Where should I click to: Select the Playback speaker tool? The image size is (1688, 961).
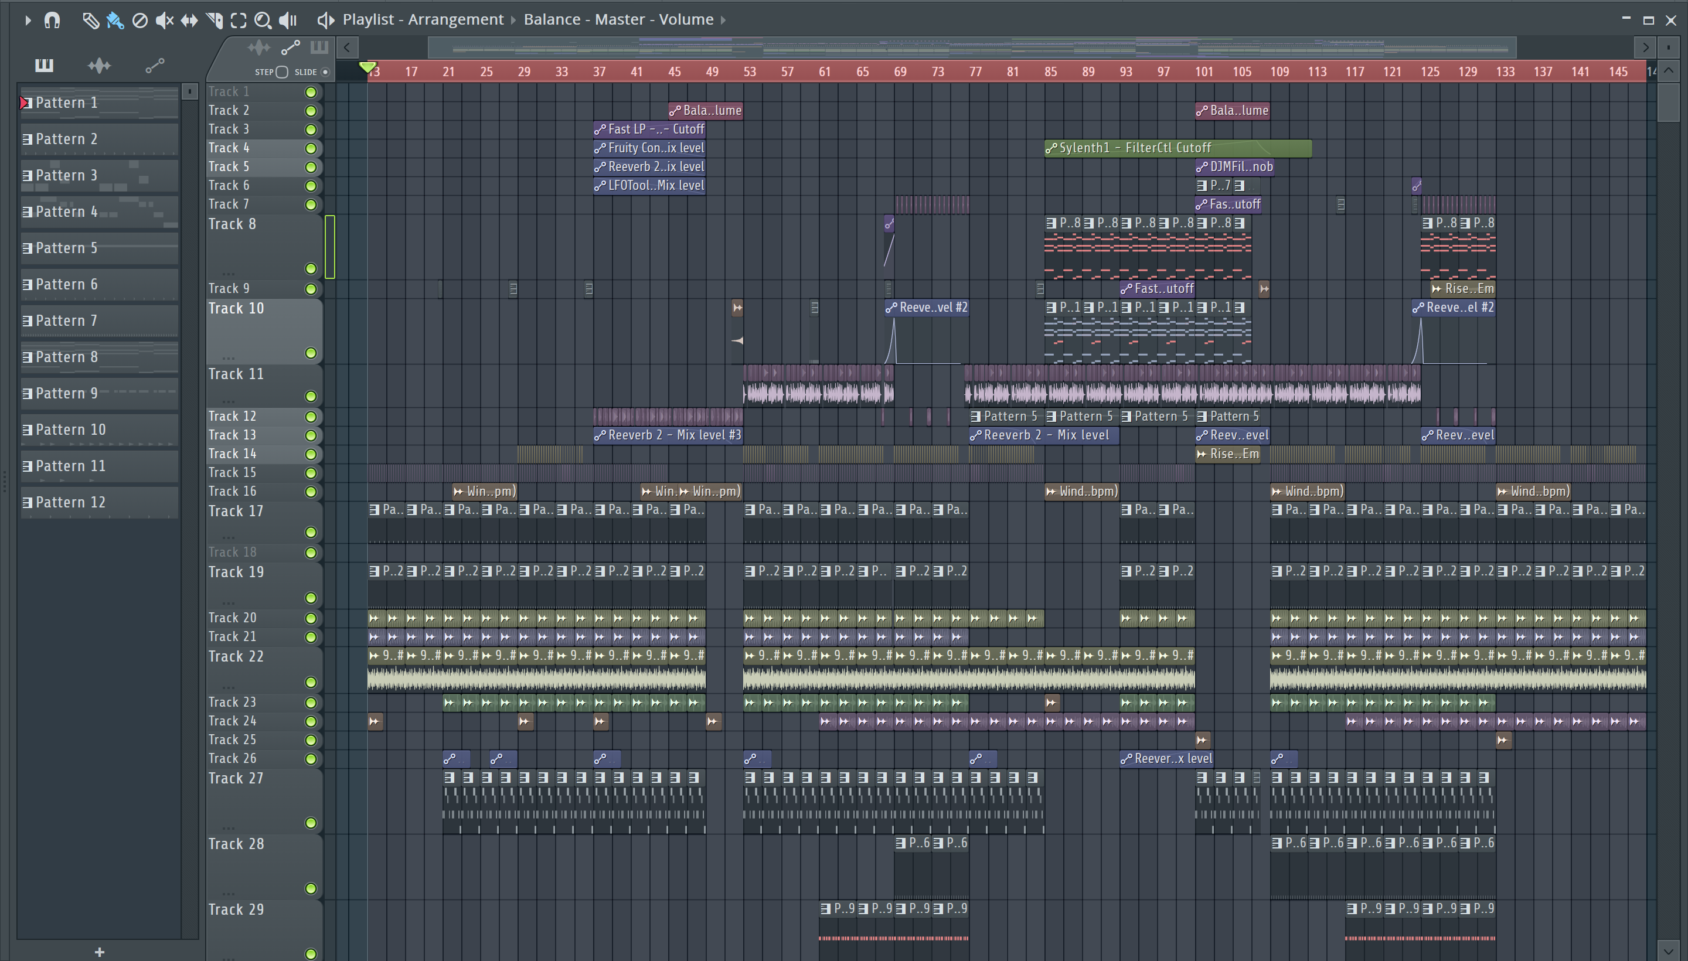pos(288,21)
